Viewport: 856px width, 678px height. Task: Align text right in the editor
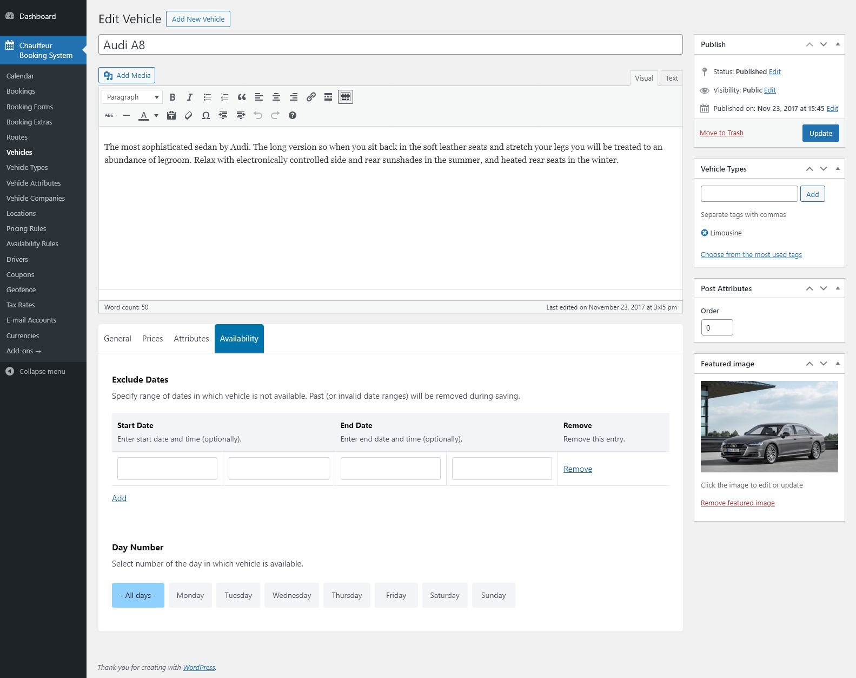coord(294,97)
